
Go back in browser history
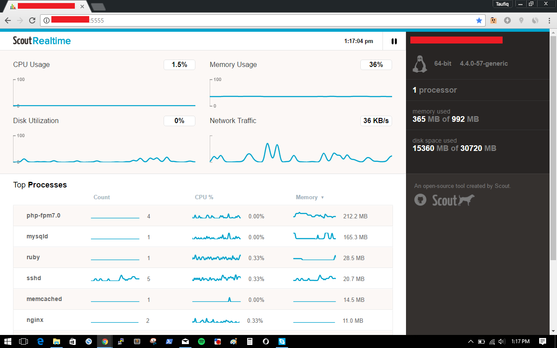pyautogui.click(x=8, y=20)
